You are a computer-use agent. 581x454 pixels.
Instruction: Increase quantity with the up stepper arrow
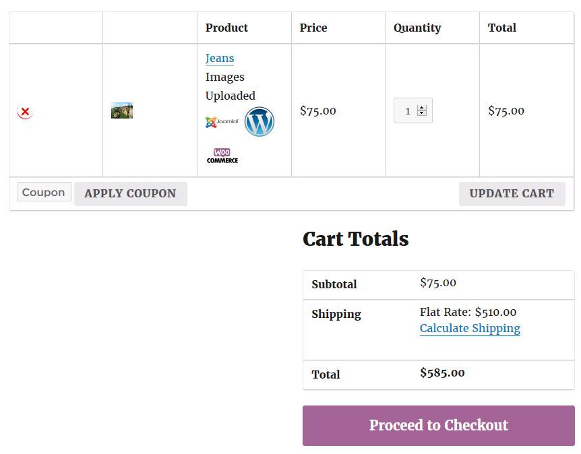[422, 108]
